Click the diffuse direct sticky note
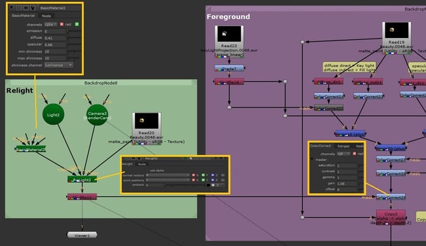Viewport: 426px width, 246px height. (349, 67)
